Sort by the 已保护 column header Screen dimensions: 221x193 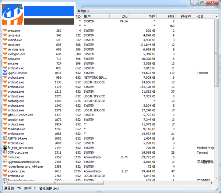pos(186,17)
